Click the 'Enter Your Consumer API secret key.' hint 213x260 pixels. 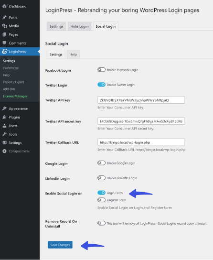(126, 129)
